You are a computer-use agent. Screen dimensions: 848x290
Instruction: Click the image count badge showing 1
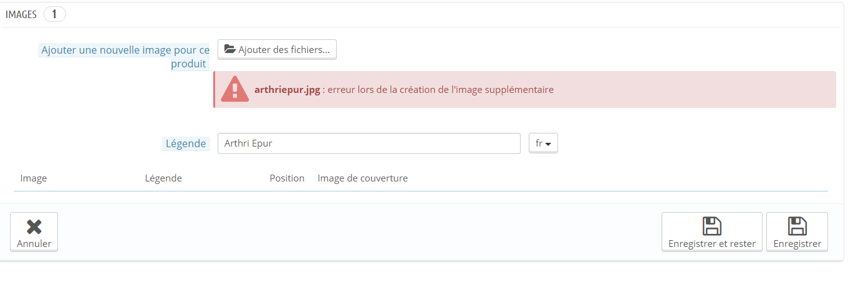(x=55, y=14)
